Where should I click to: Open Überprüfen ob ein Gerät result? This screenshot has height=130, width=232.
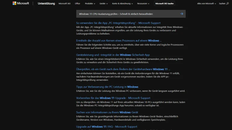(123, 69)
